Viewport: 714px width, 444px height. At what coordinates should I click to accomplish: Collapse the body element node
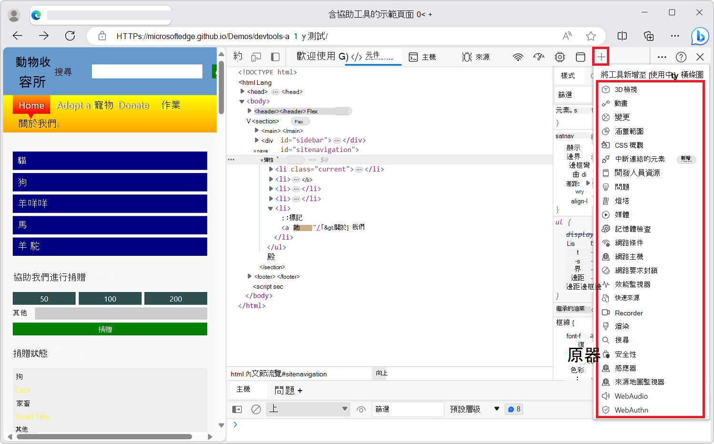[x=242, y=101]
